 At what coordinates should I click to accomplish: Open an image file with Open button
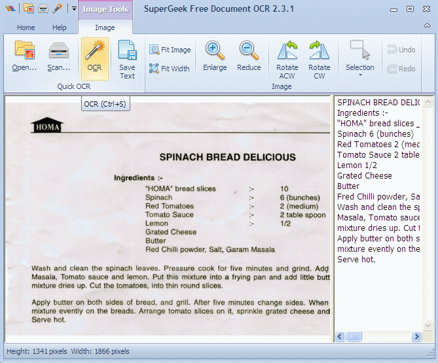click(24, 57)
